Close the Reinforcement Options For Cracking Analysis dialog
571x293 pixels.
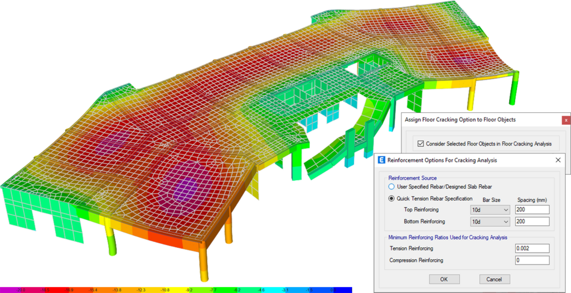557,160
